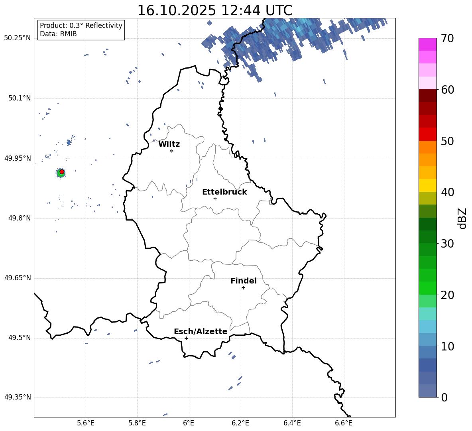The height and width of the screenshot is (431, 472).
Task: Click the Findel city label
Action: [x=244, y=281]
